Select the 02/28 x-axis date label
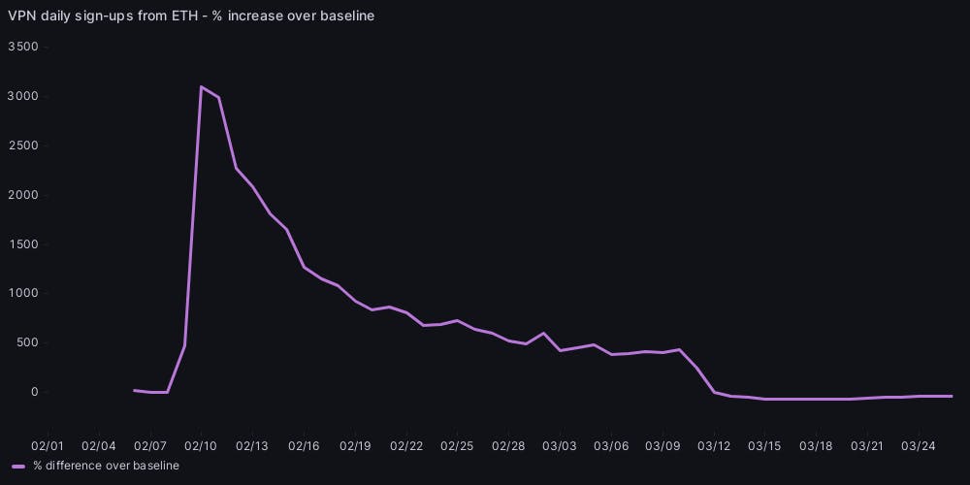970x485 pixels. 508,446
